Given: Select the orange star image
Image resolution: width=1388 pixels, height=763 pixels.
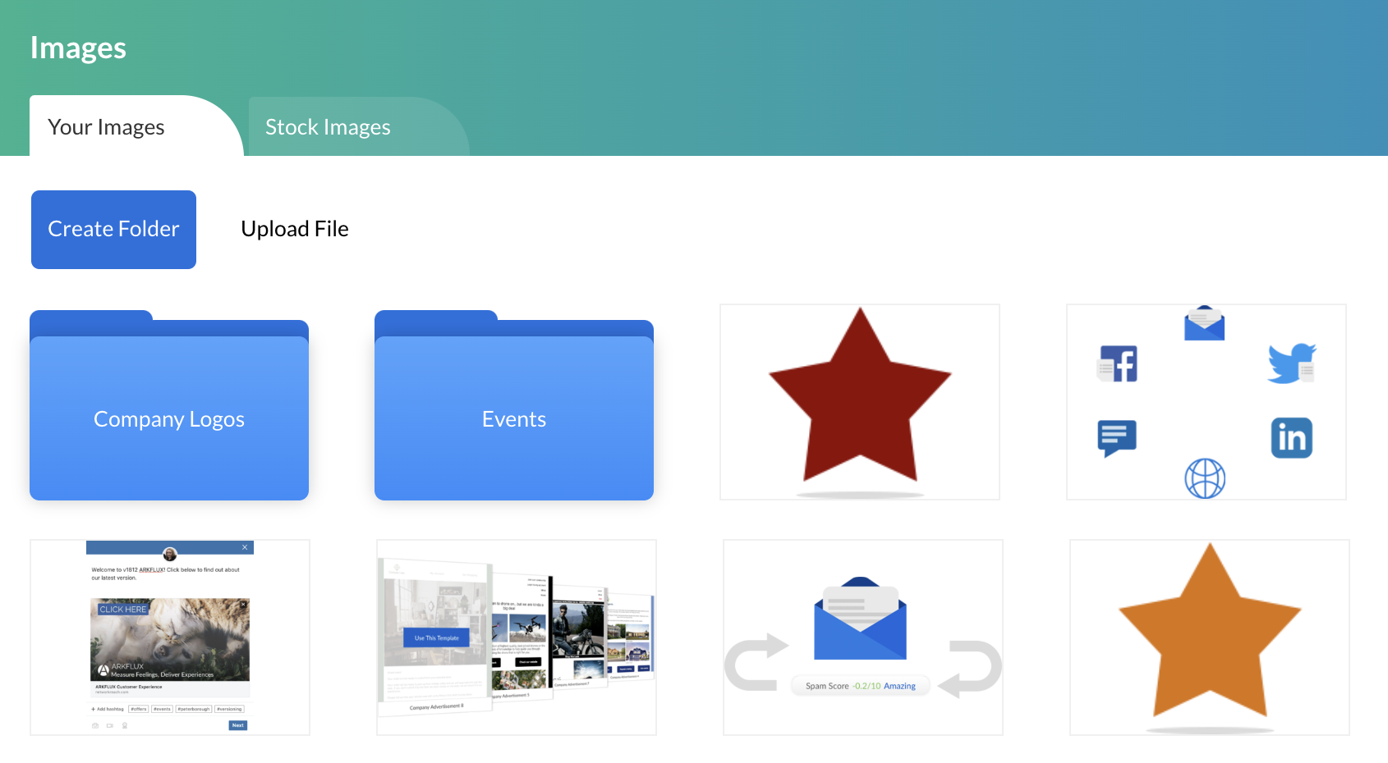Looking at the screenshot, I should point(1209,637).
